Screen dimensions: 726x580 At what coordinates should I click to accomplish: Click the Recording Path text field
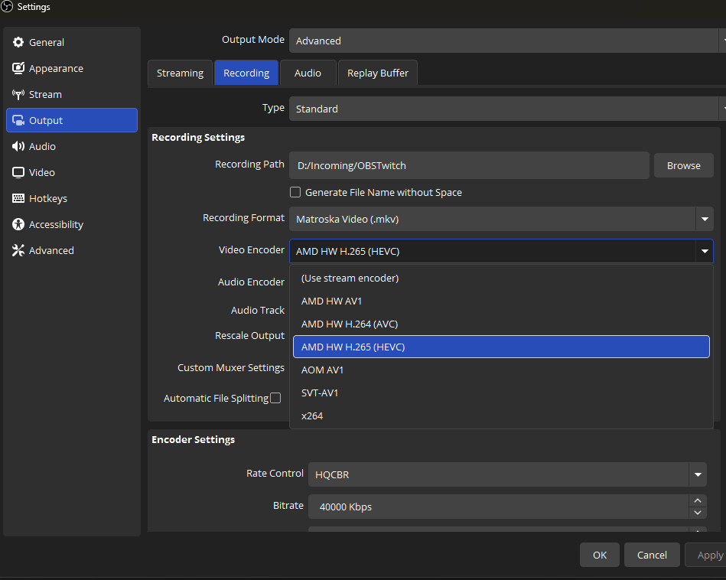click(x=469, y=165)
